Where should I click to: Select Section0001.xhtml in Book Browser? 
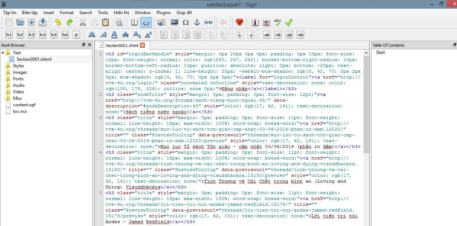pyautogui.click(x=34, y=59)
